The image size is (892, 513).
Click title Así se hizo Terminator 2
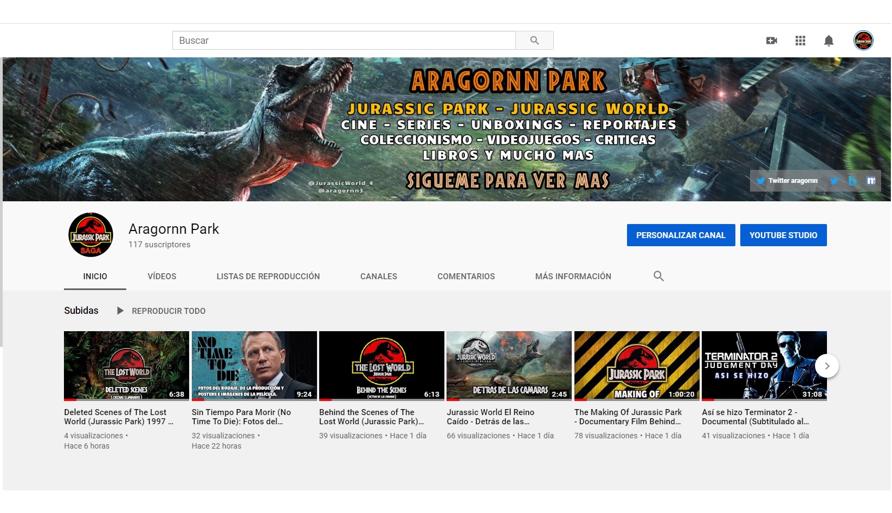pyautogui.click(x=755, y=417)
